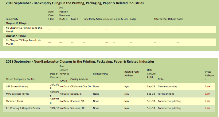Image resolution: width=219 pixels, height=117 pixels.
Task: Select 'None' in the A-1 Printing row
Action: [x=96, y=108]
